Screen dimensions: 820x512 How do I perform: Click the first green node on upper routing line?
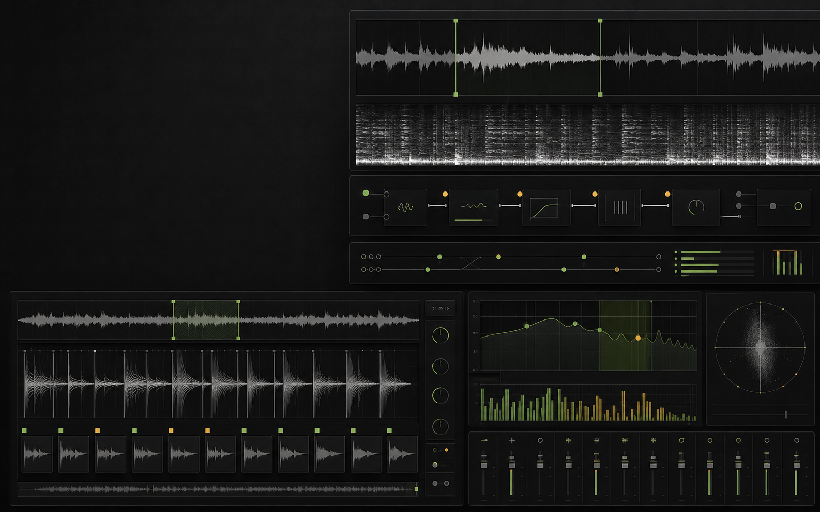(439, 257)
